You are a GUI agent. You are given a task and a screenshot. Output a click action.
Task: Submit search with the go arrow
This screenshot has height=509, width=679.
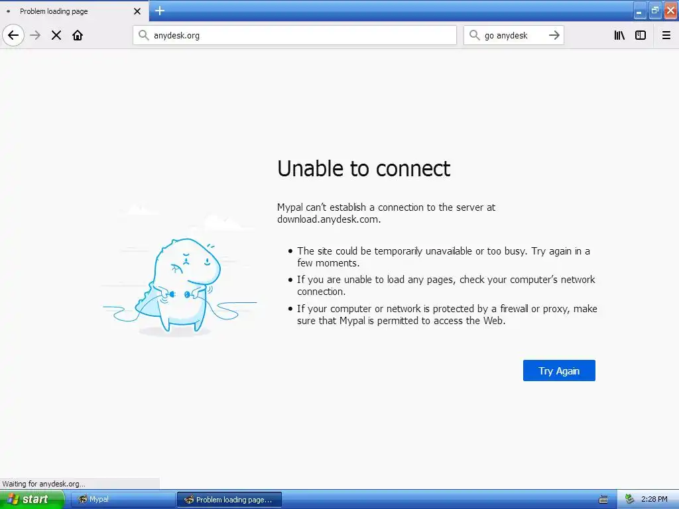pyautogui.click(x=554, y=35)
